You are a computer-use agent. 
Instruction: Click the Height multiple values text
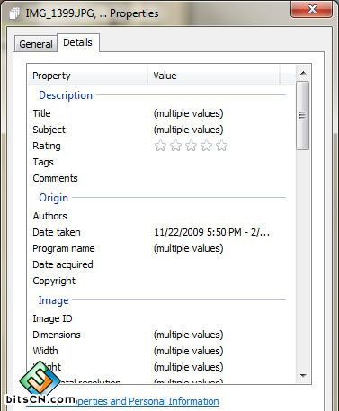click(x=189, y=367)
